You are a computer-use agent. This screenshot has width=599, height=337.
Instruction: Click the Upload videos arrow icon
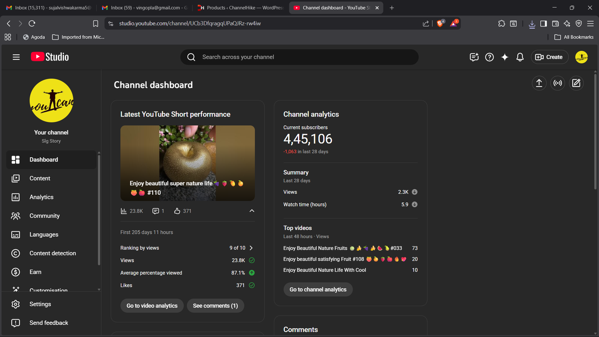coord(539,83)
